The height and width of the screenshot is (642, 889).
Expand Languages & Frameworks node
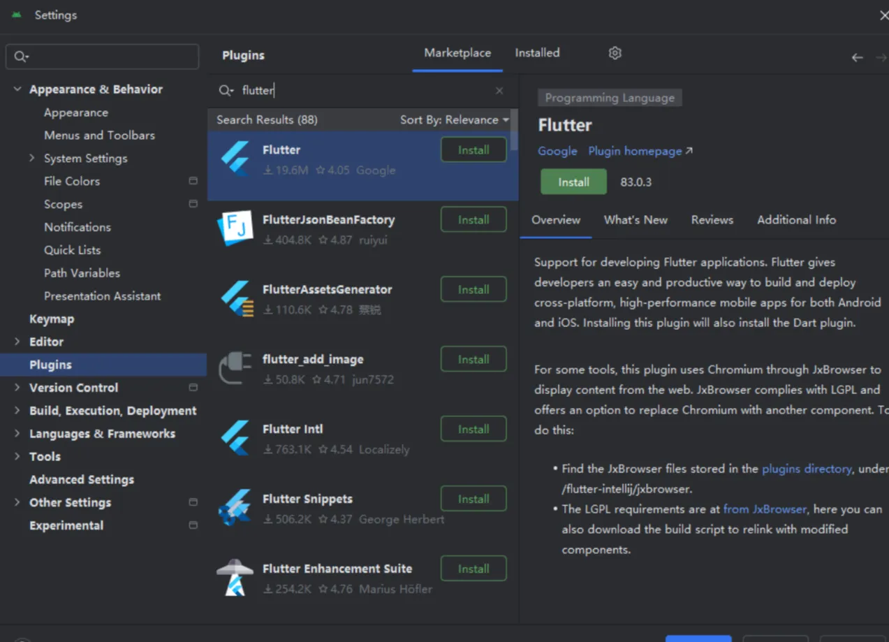[x=17, y=433]
